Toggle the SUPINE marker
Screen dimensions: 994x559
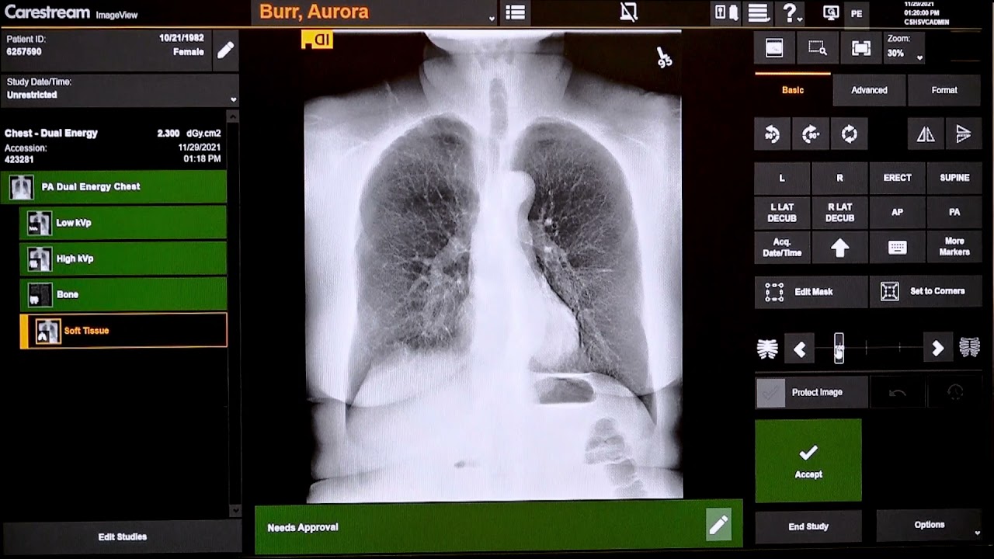(954, 178)
